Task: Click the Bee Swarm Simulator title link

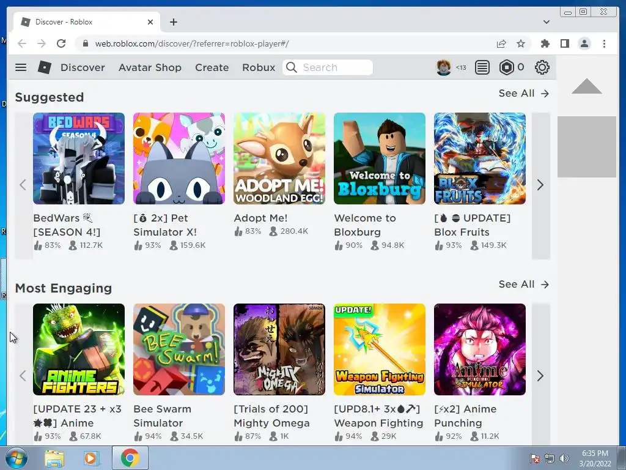Action: 163,416
